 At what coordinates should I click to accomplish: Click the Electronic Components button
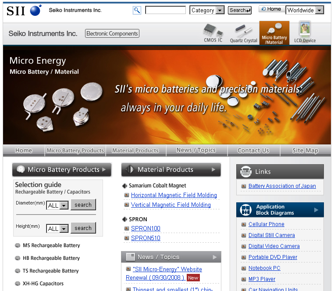[x=112, y=33]
